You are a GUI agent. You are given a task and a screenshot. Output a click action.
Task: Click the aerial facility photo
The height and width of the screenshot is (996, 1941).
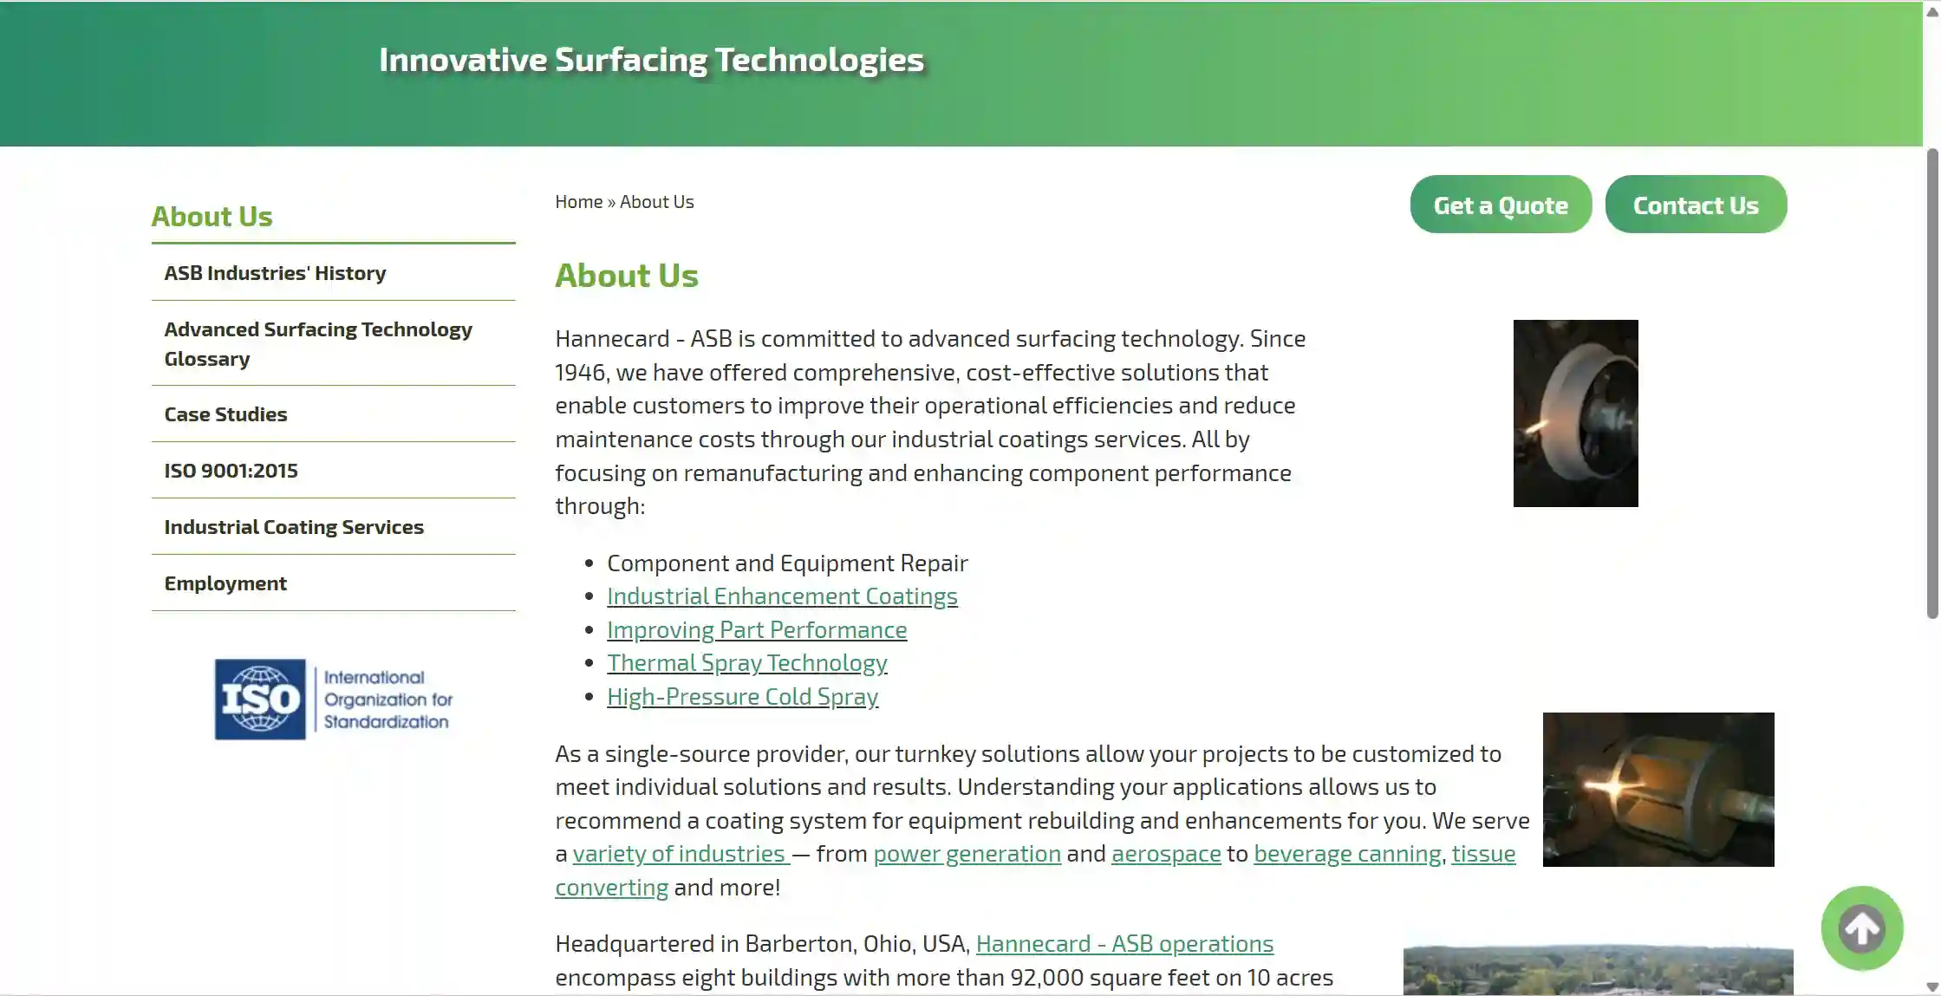coord(1598,971)
